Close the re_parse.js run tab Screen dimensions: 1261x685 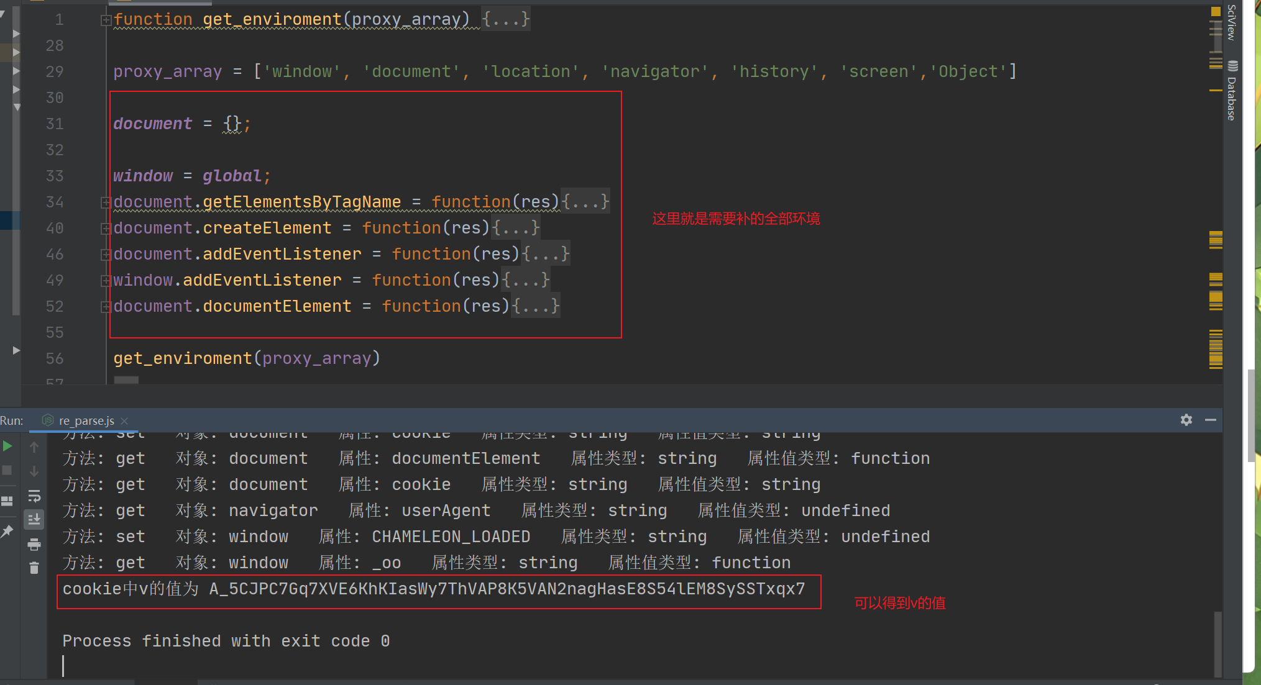124,420
